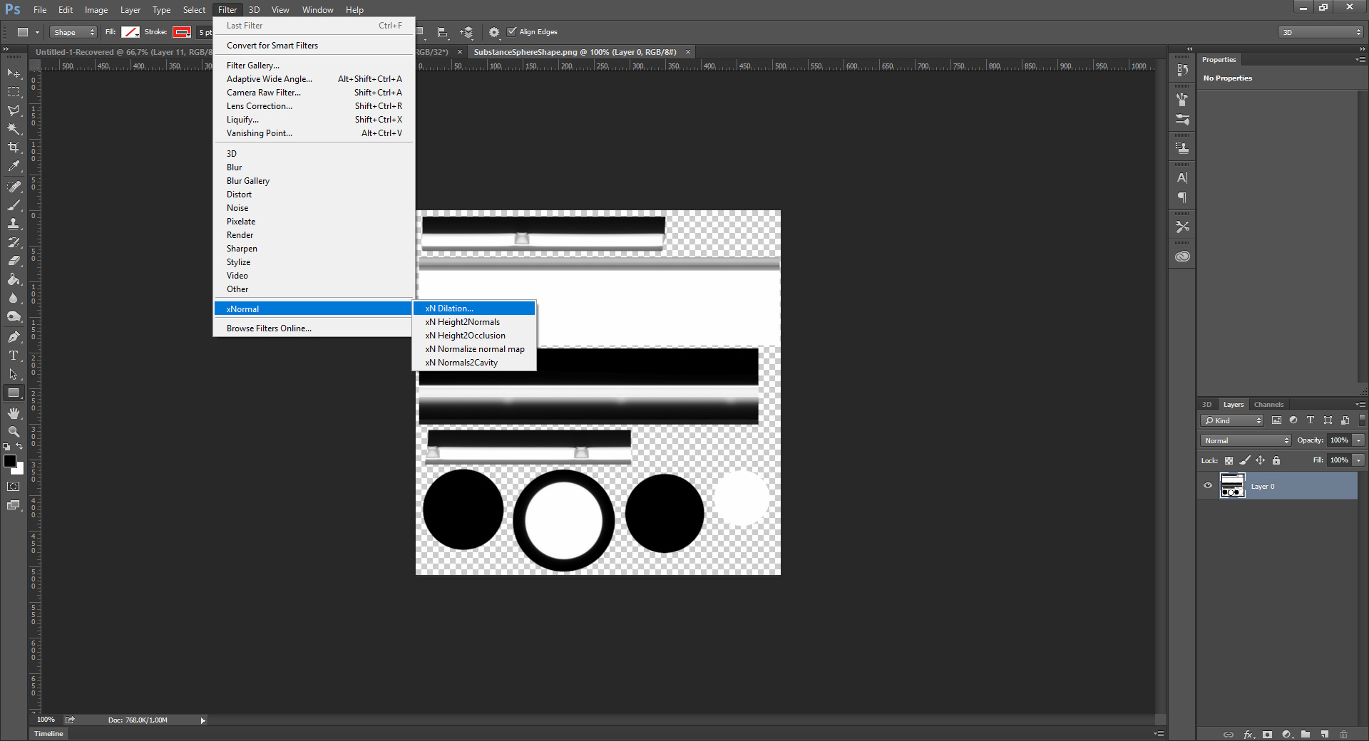
Task: Hide Layer 0 using the eye icon
Action: pos(1208,486)
